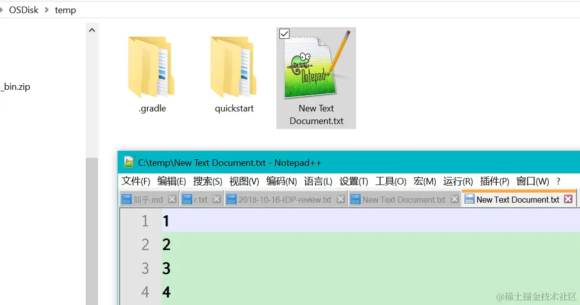Screen dimensions: 580x305
Task: Open the 编辑(E) menu
Action: pos(171,181)
